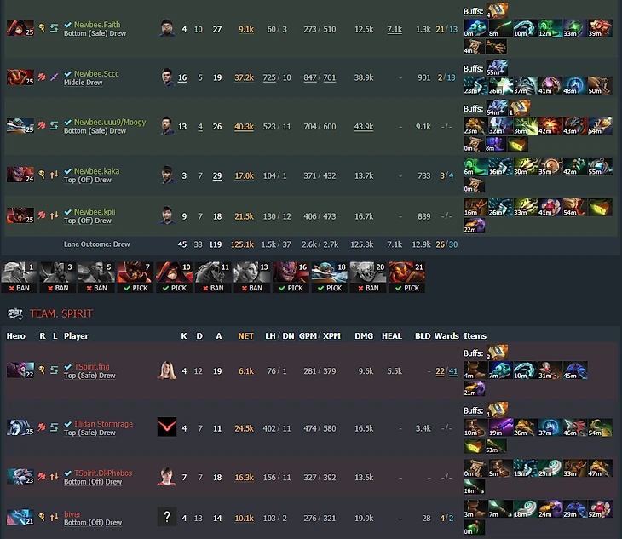Click Newbee.Sccc's hero portrait icon

tap(20, 77)
